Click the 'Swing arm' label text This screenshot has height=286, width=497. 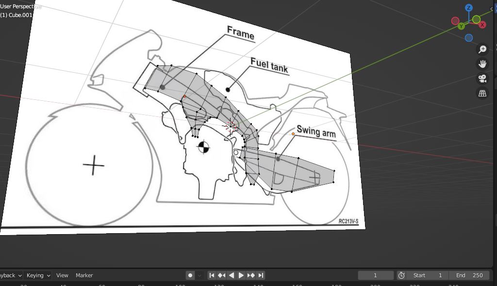pos(316,131)
